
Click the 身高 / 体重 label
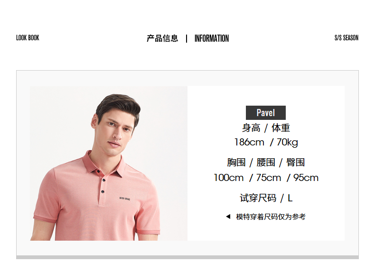(266, 128)
